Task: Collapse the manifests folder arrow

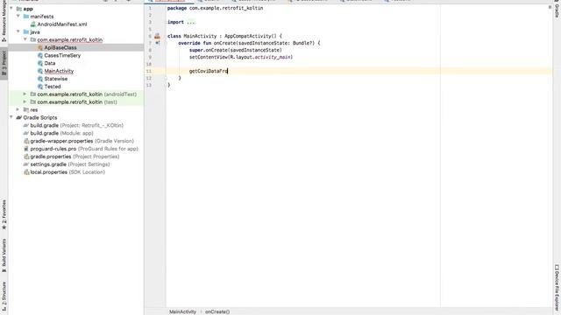Action: coord(18,16)
